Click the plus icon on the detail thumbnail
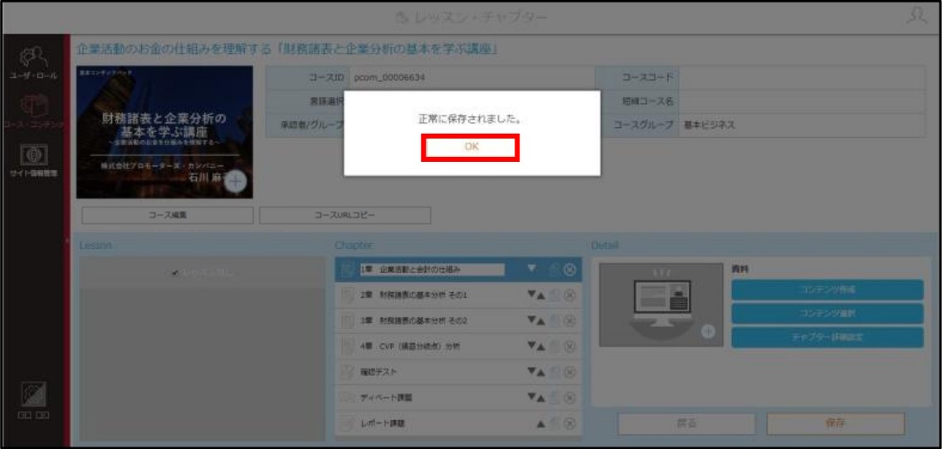Viewport: 942px width, 449px height. pyautogui.click(x=708, y=332)
